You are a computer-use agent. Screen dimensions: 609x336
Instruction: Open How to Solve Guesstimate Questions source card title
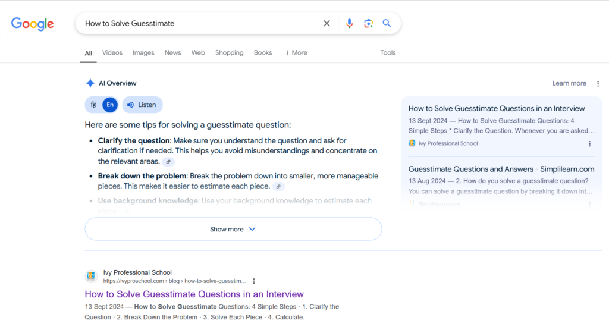click(x=497, y=109)
